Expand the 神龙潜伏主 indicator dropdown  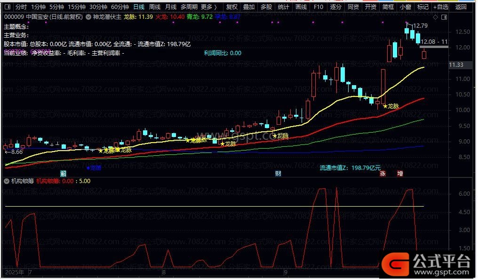tap(89, 16)
